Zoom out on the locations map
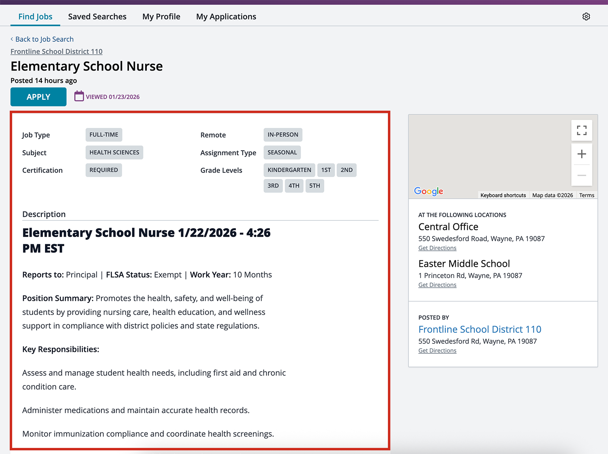Viewport: 608px width, 454px height. 582,175
